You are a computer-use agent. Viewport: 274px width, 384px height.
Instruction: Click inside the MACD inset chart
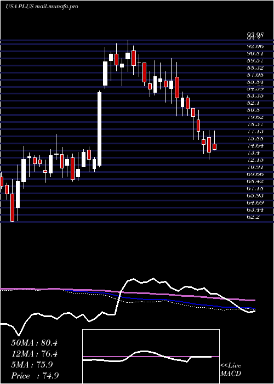(151, 357)
